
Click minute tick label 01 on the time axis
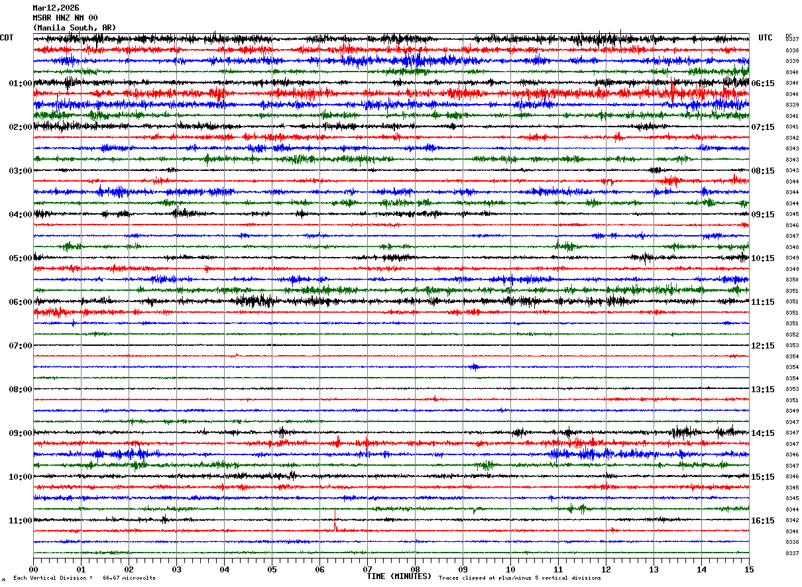coord(81,569)
